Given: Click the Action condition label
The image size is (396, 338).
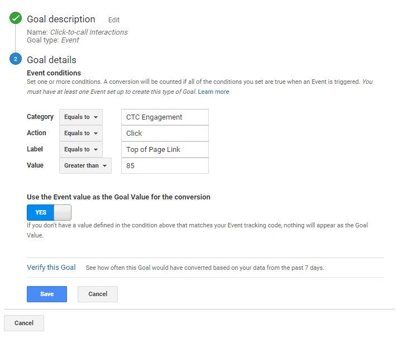Looking at the screenshot, I should (37, 133).
